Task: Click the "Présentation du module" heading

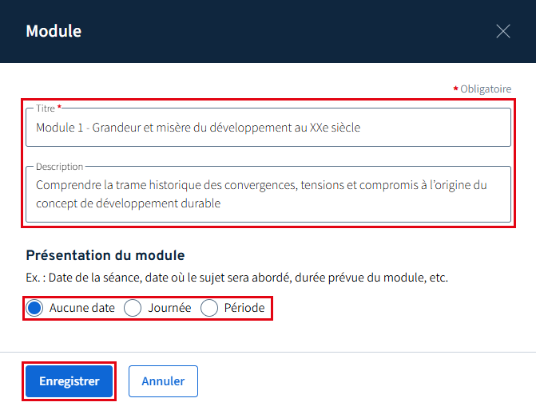Action: tap(105, 255)
